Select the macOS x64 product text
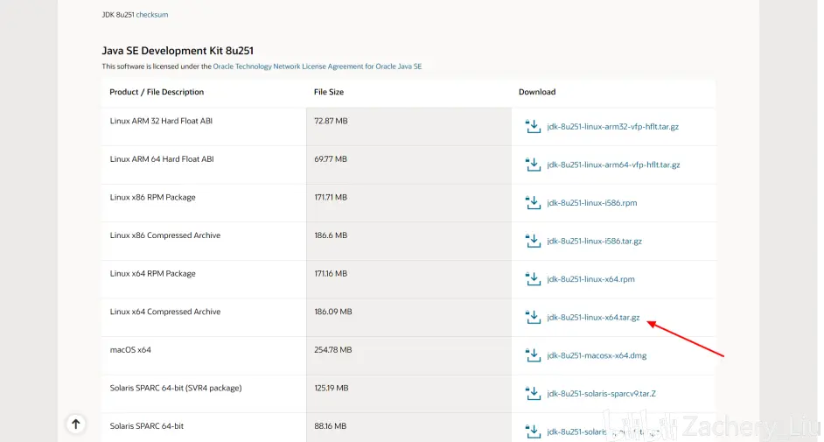Image resolution: width=824 pixels, height=442 pixels. pyautogui.click(x=130, y=349)
